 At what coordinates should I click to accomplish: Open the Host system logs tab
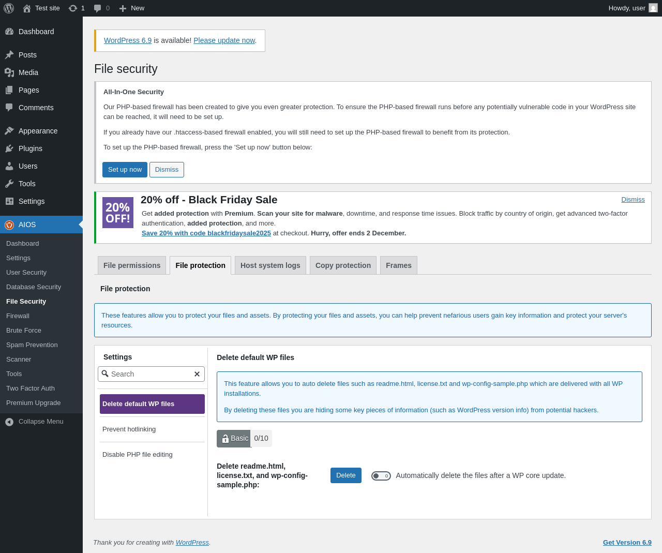coord(270,265)
